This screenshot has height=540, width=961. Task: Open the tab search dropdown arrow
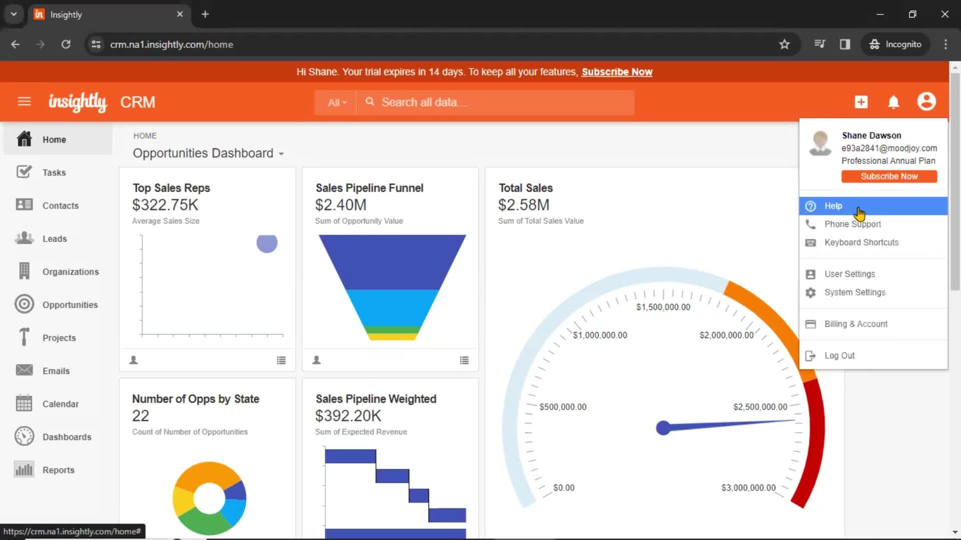click(14, 14)
